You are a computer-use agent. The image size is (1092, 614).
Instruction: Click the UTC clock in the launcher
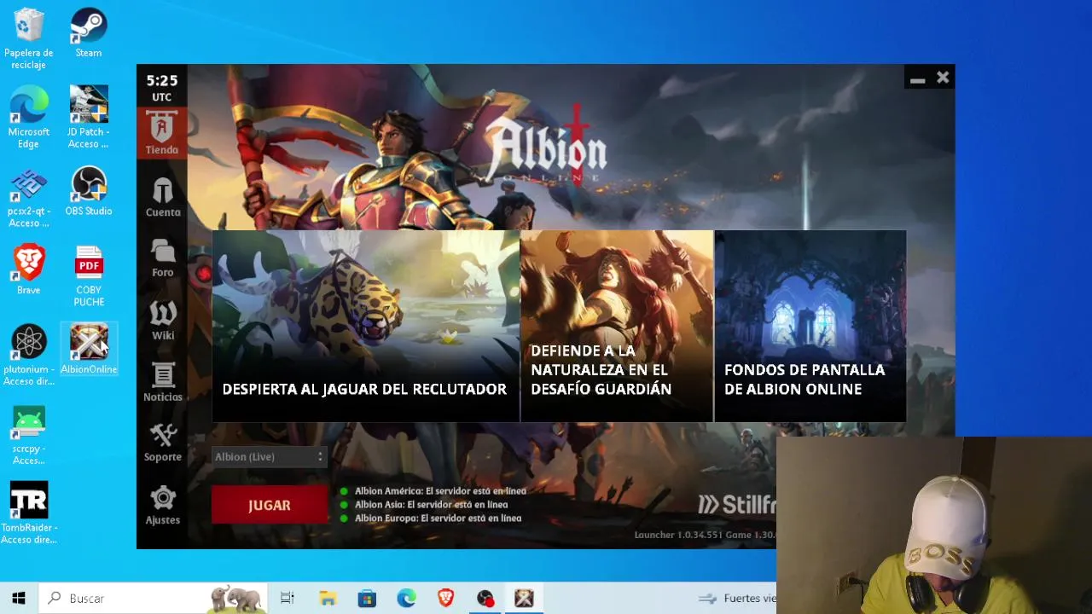162,86
